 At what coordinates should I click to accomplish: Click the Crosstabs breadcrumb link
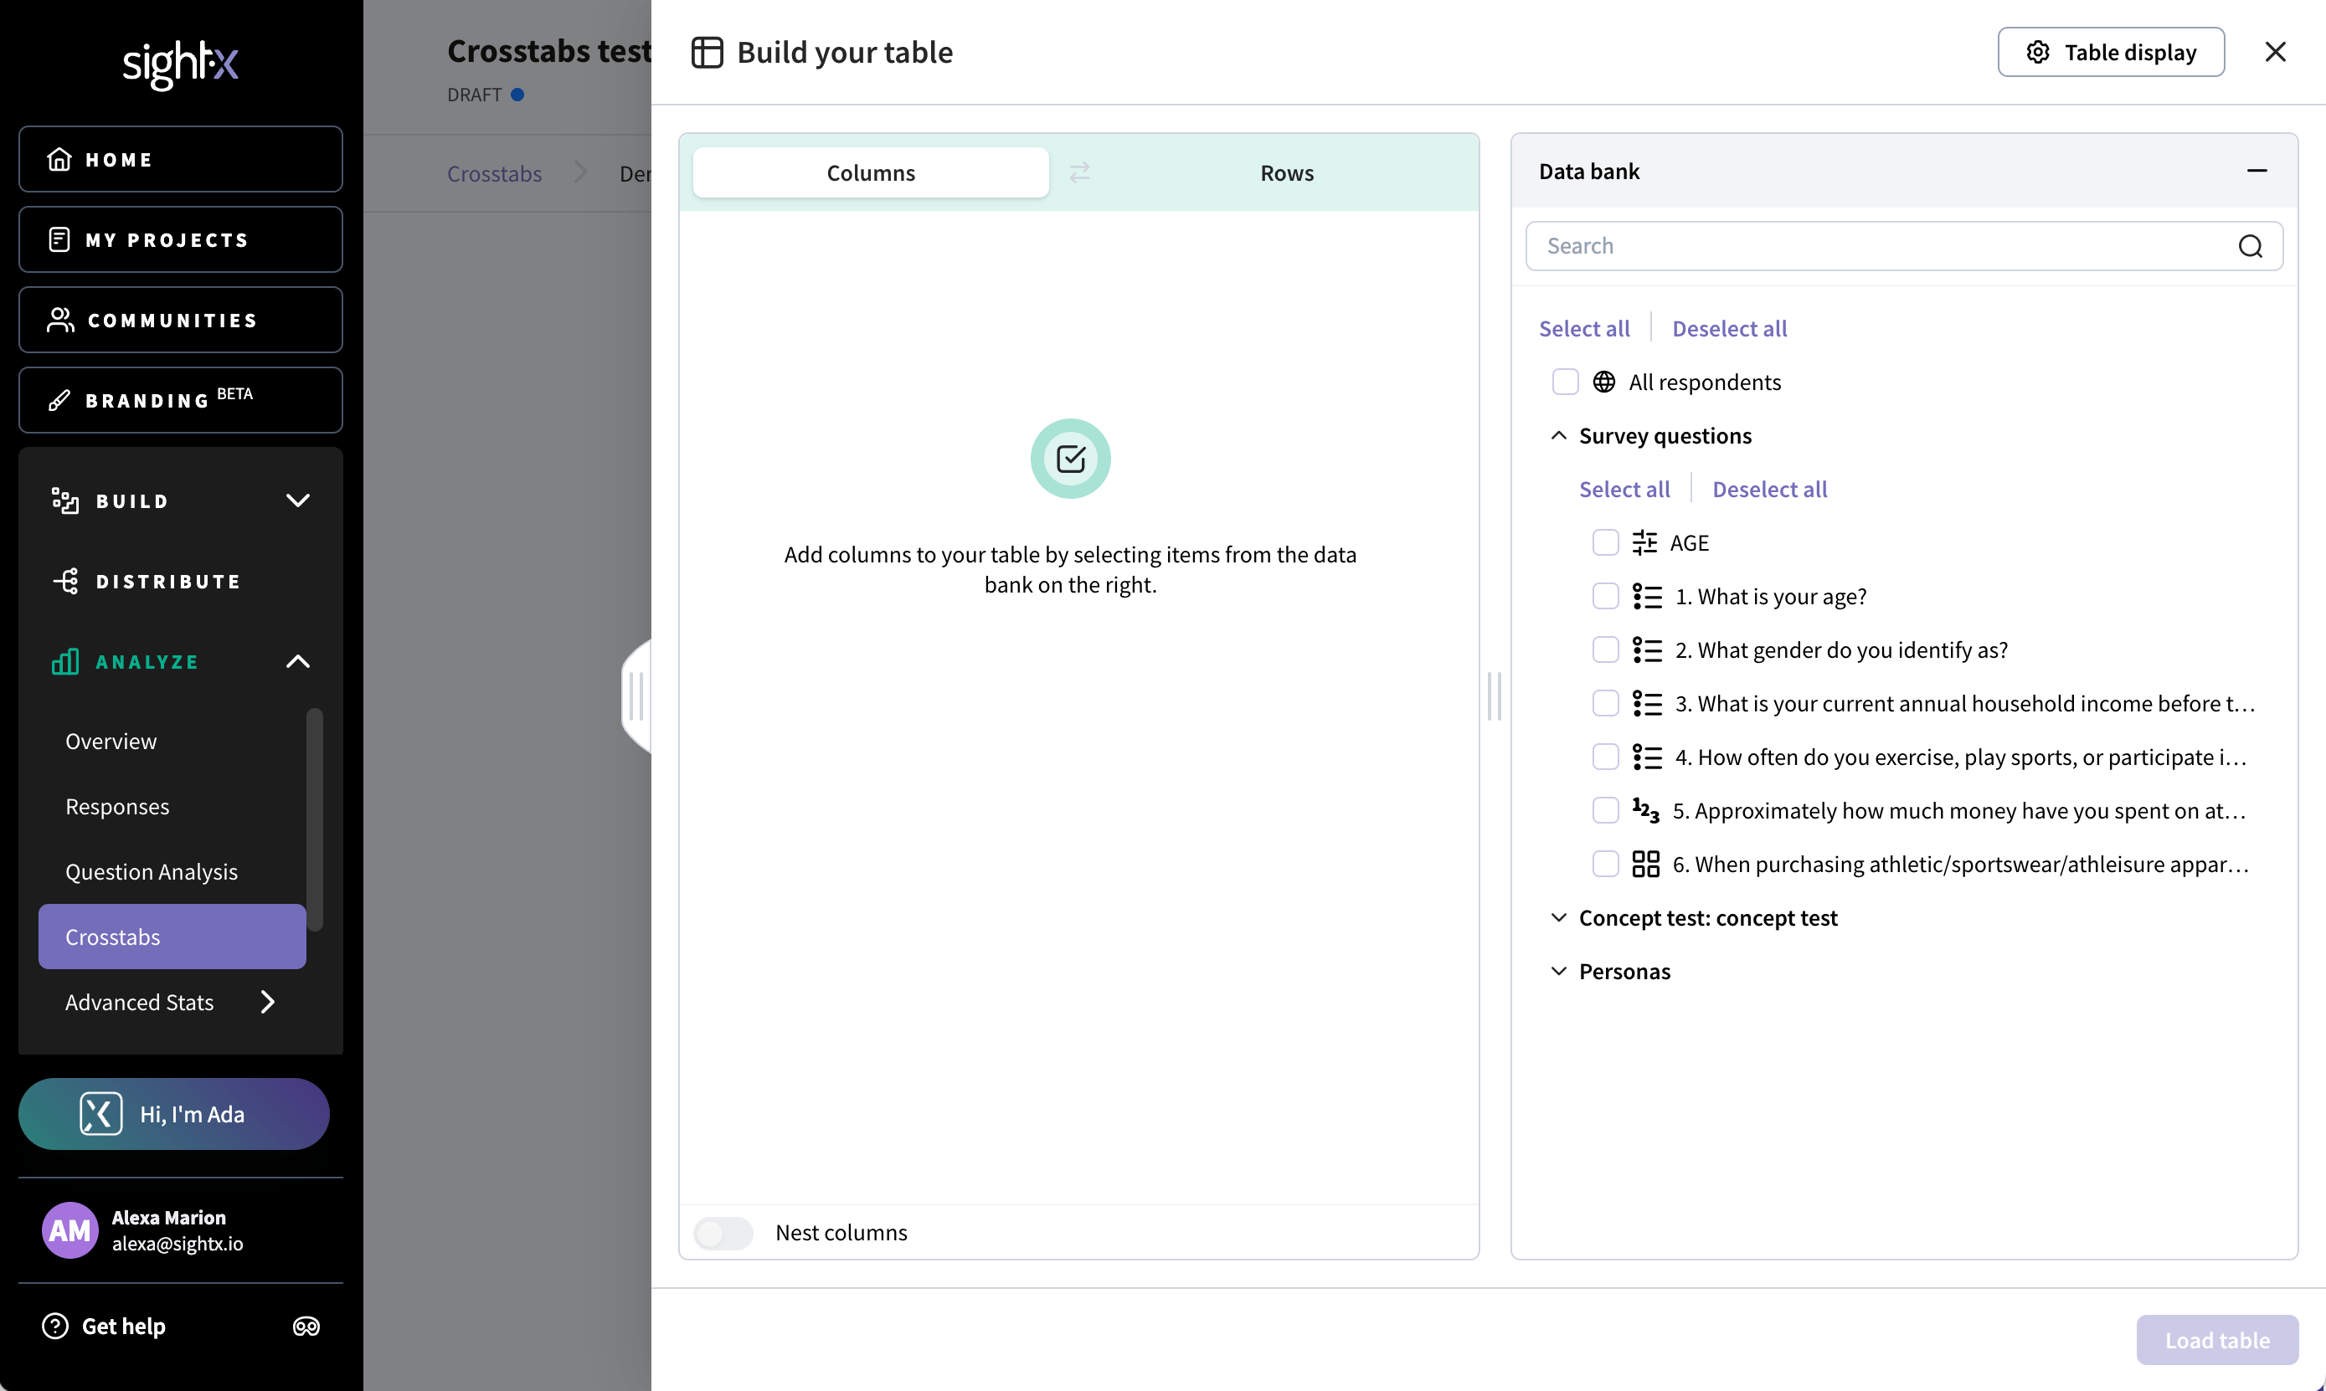[494, 173]
